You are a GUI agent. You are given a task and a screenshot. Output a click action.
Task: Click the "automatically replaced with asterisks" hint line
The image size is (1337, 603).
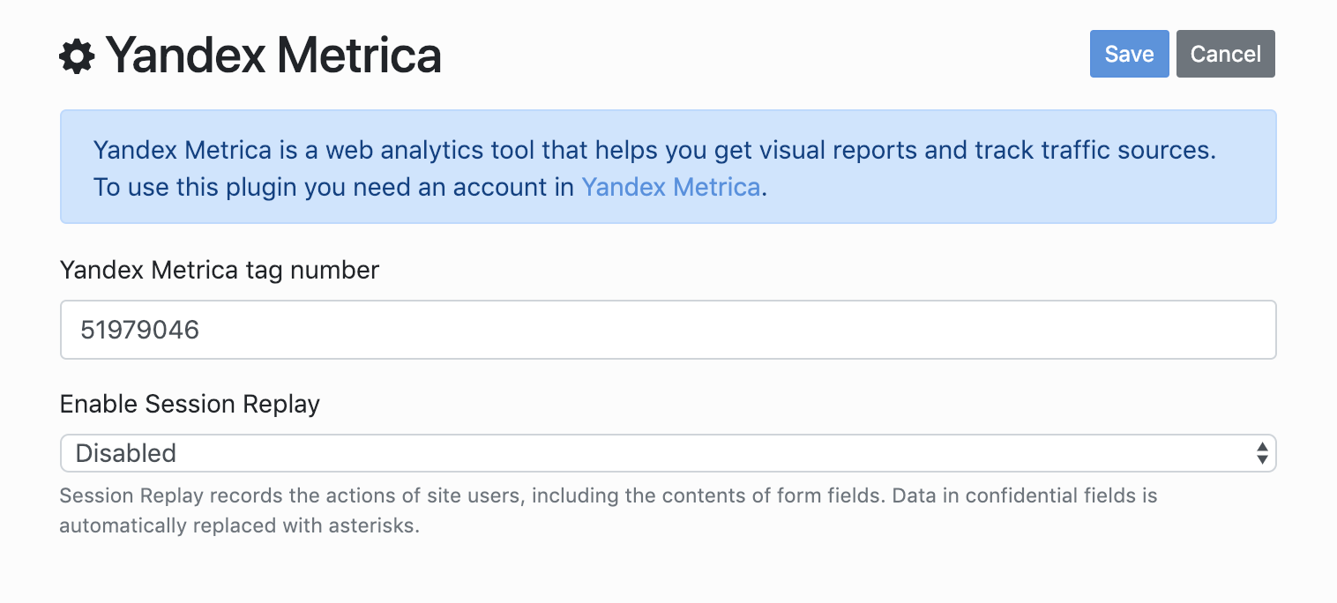click(x=239, y=527)
